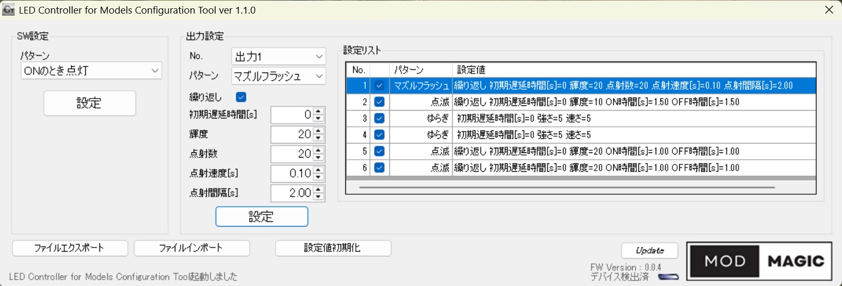The height and width of the screenshot is (286, 842).
Task: Click the 初期遅延時間 value field
Action: [x=292, y=115]
